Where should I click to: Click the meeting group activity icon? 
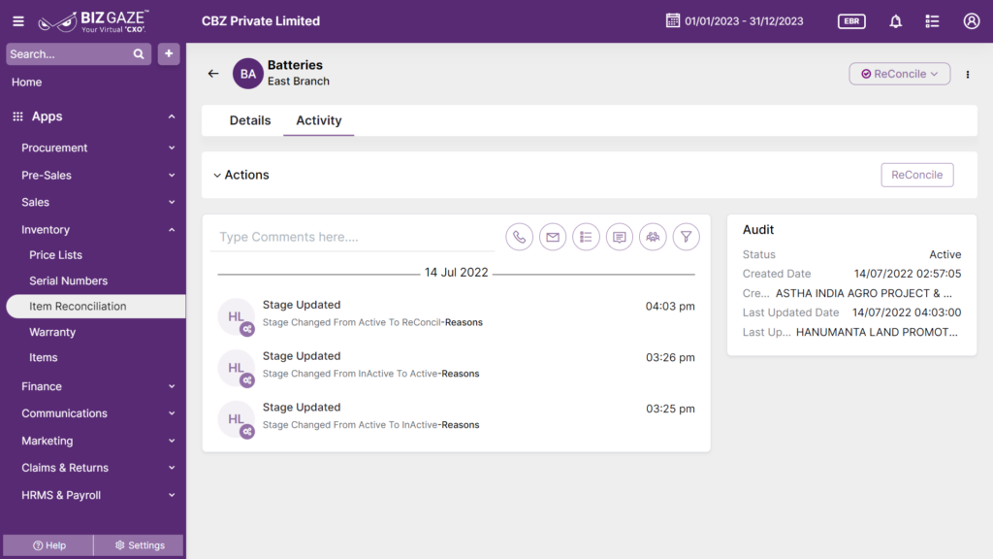click(x=653, y=237)
